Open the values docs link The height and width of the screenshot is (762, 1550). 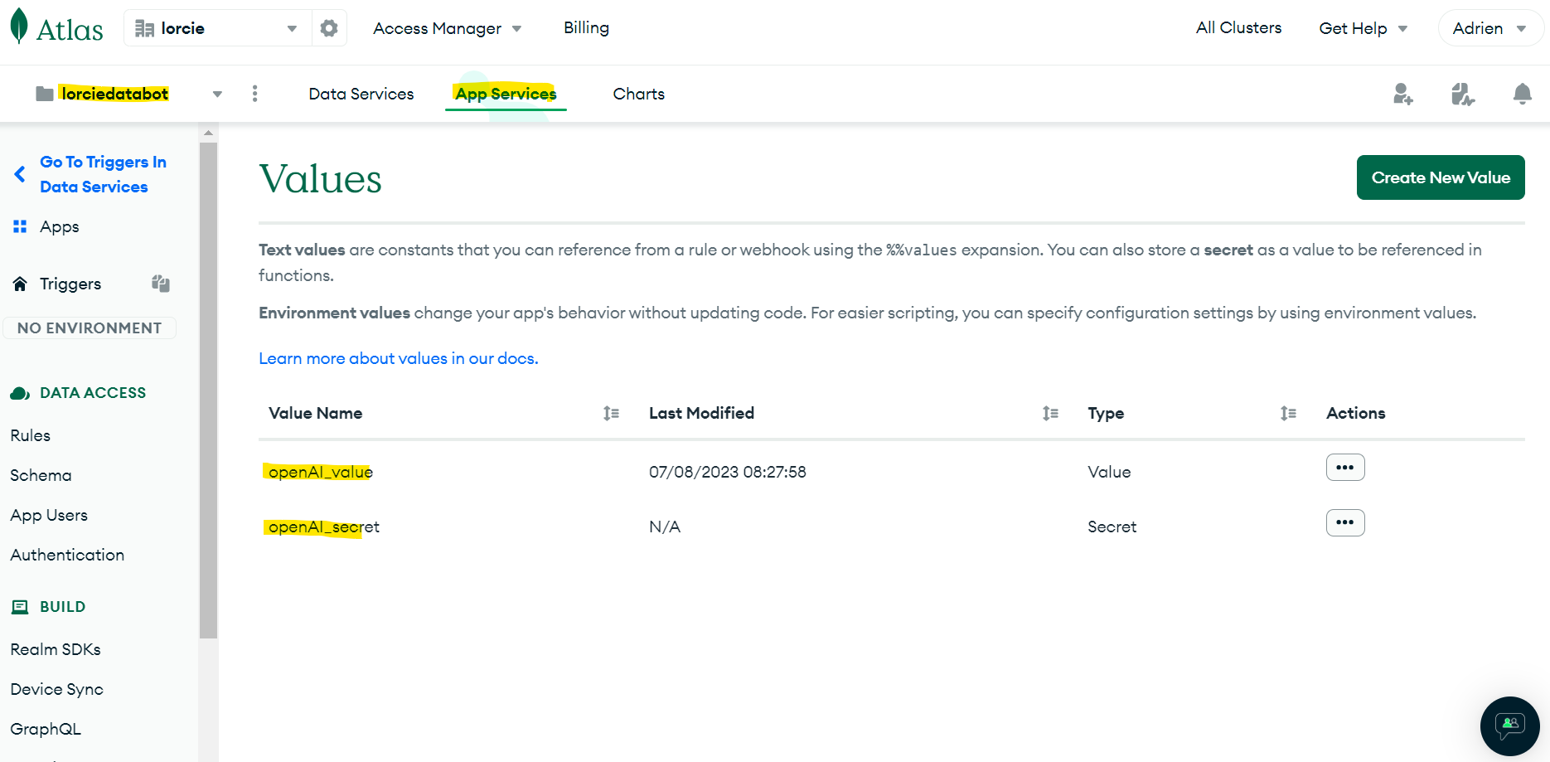(398, 358)
